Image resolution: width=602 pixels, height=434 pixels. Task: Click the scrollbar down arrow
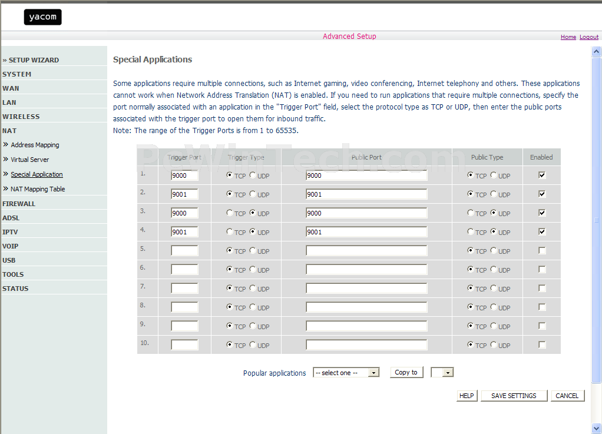(x=596, y=428)
